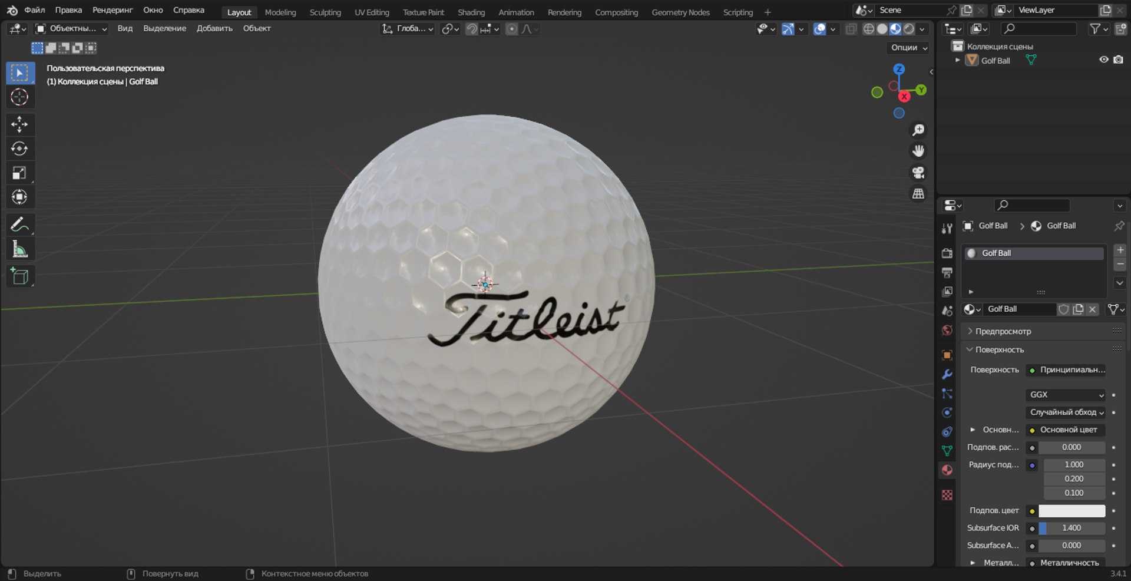
Task: Toggle show gizmos button
Action: [x=788, y=29]
